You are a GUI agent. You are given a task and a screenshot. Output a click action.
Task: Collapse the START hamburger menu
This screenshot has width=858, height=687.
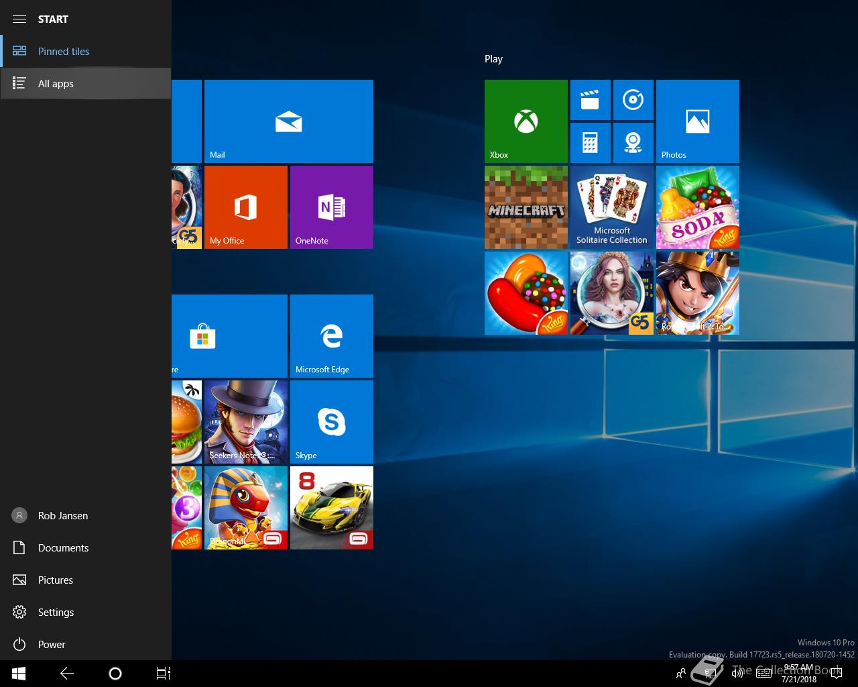19,19
